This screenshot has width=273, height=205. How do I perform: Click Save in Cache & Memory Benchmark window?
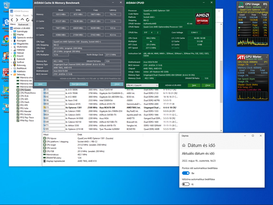point(40,84)
